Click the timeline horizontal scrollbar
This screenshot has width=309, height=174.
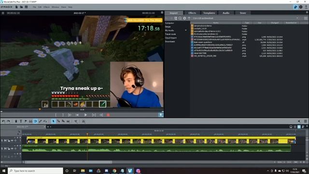69,162
